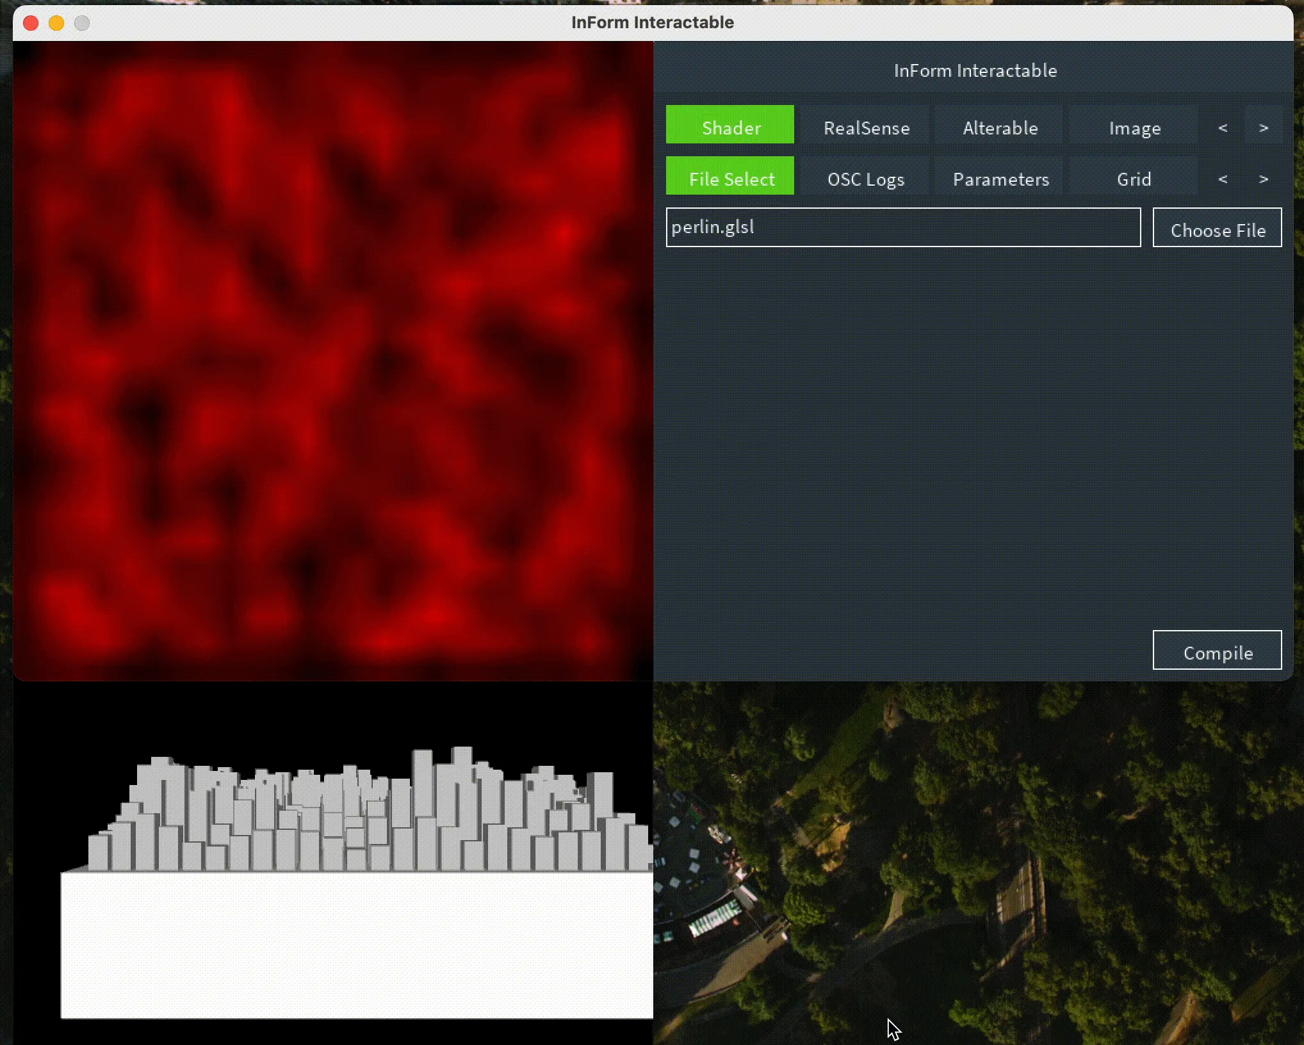This screenshot has width=1304, height=1045.
Task: Open the OSC Logs panel
Action: [865, 179]
